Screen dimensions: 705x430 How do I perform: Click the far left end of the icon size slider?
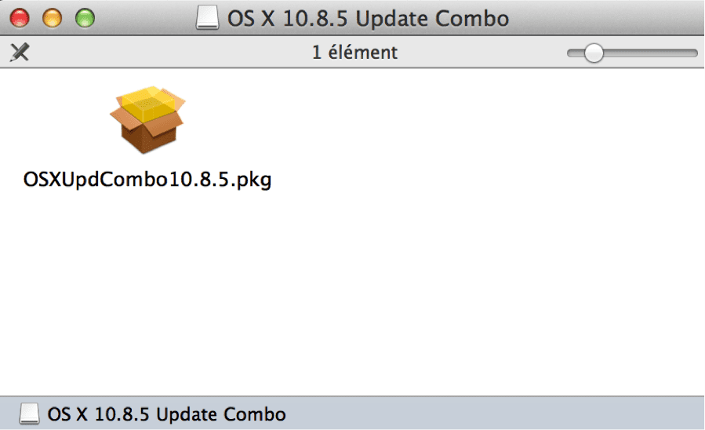[x=570, y=53]
